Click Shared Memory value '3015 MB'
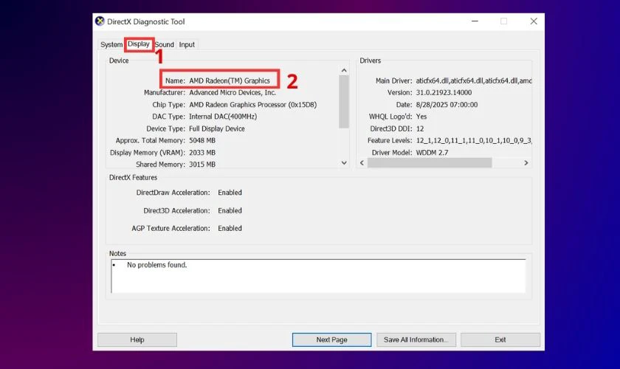Screen dimensions: 620x369 coord(202,165)
